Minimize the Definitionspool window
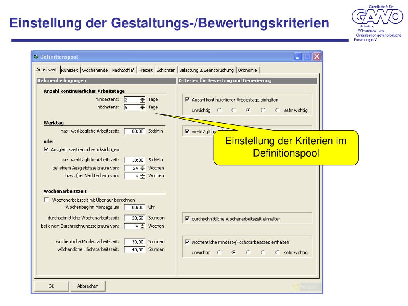This screenshot has height=306, width=408. coord(298,57)
